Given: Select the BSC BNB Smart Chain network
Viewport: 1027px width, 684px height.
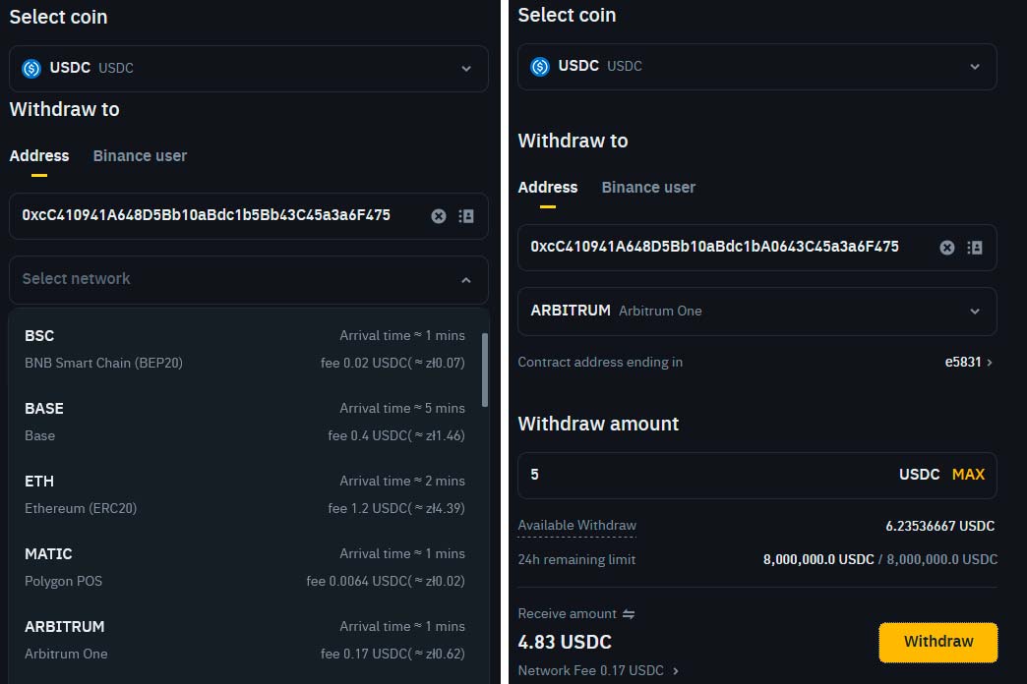Looking at the screenshot, I should (197, 349).
